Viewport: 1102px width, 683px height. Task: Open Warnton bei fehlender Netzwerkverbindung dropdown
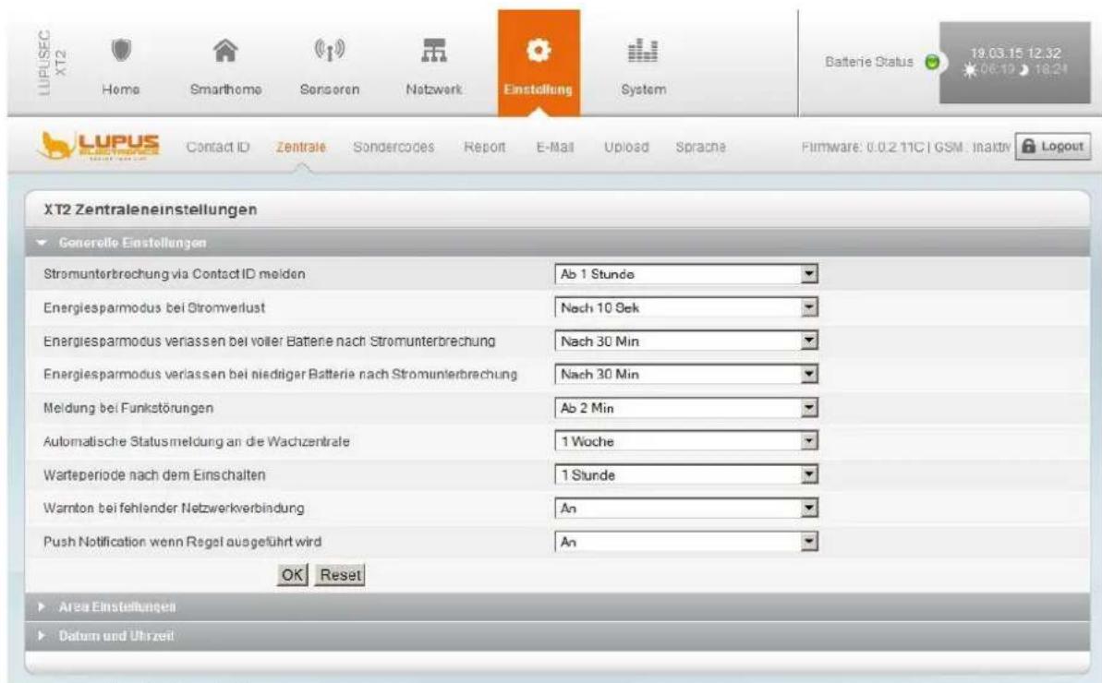pyautogui.click(x=686, y=509)
